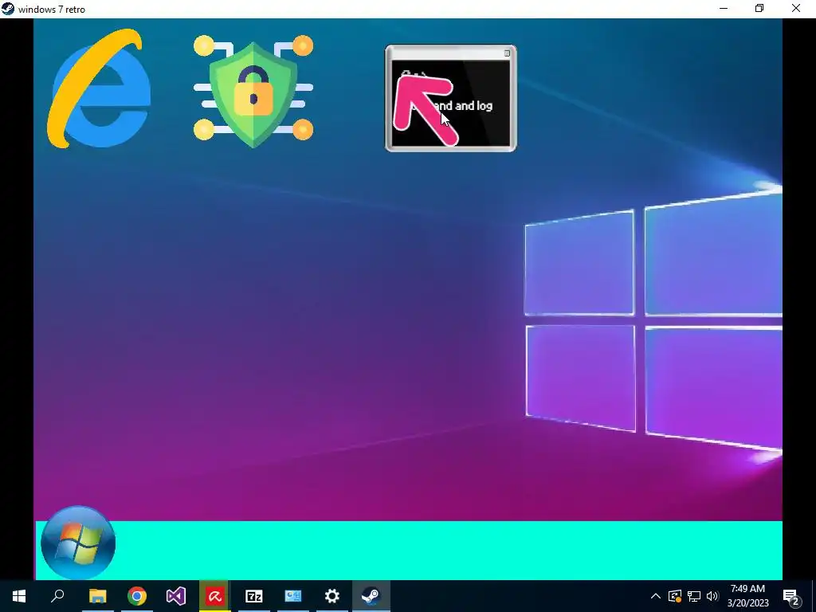Viewport: 816px width, 612px height.
Task: Open 7-Zip from the taskbar
Action: pyautogui.click(x=254, y=596)
